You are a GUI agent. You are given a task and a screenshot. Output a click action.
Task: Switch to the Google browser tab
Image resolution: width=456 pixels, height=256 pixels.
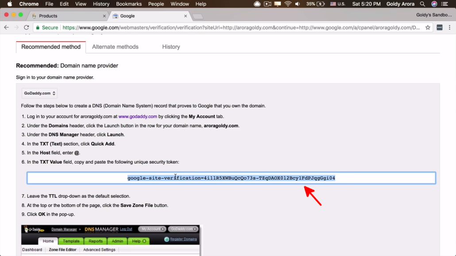(x=150, y=16)
